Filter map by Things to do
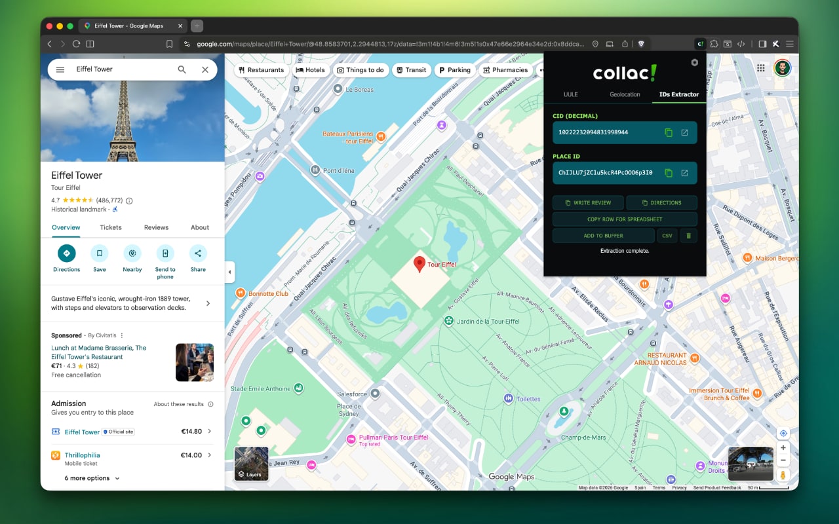The image size is (839, 524). coord(361,70)
